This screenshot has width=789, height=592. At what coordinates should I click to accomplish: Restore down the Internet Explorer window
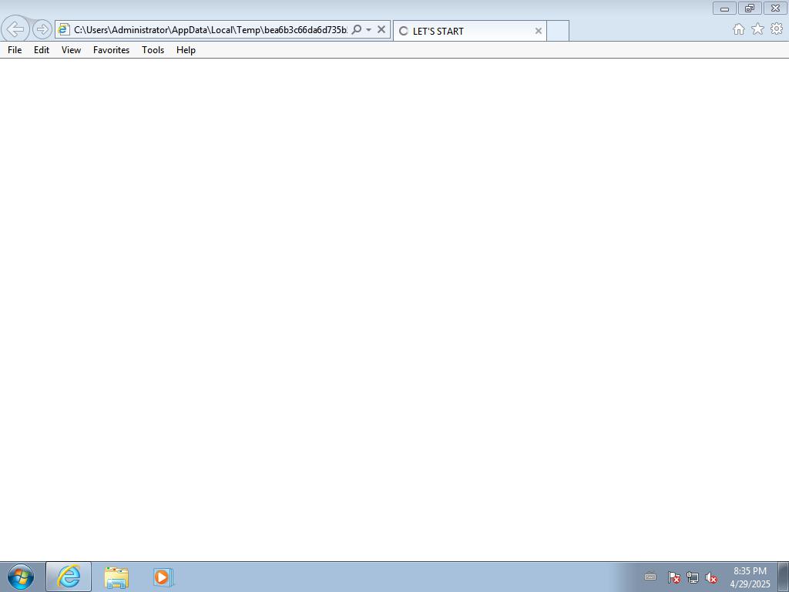point(750,8)
